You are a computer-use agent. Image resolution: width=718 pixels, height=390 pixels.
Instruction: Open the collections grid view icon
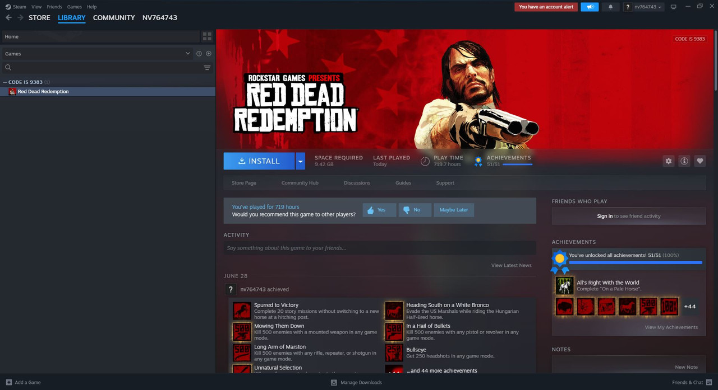pyautogui.click(x=207, y=36)
